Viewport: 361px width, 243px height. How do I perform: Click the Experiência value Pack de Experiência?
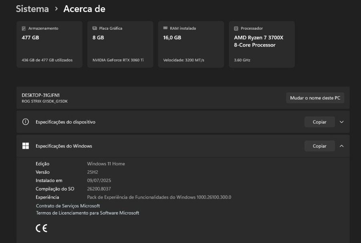point(159,197)
